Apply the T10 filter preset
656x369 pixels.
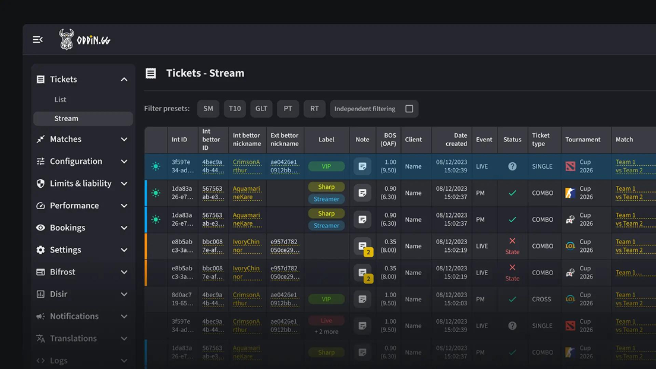(x=235, y=109)
